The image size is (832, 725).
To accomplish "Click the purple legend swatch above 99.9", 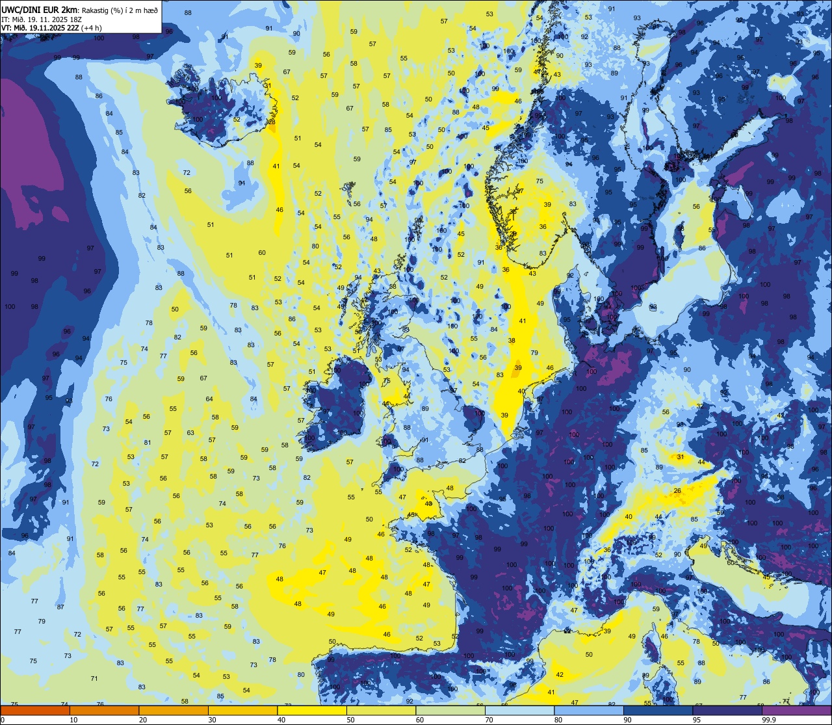I will point(796,710).
